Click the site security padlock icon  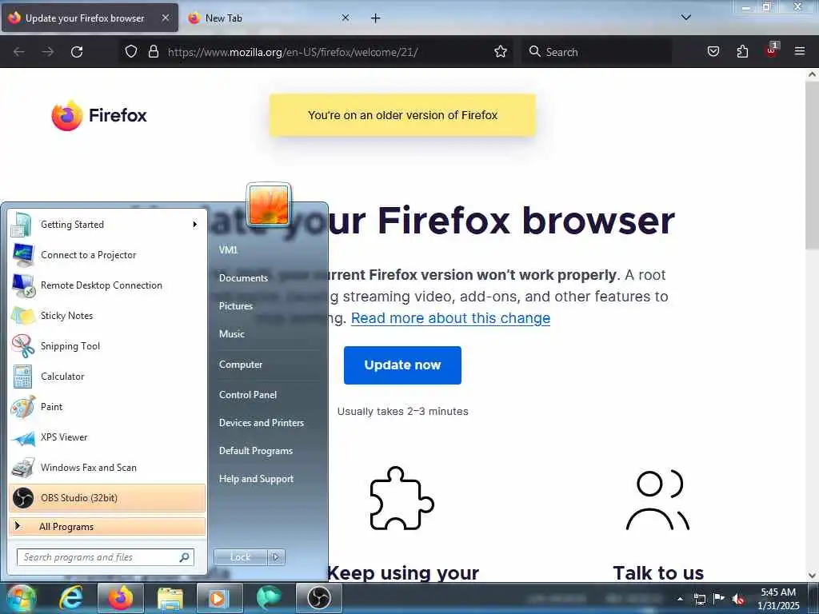click(x=153, y=52)
